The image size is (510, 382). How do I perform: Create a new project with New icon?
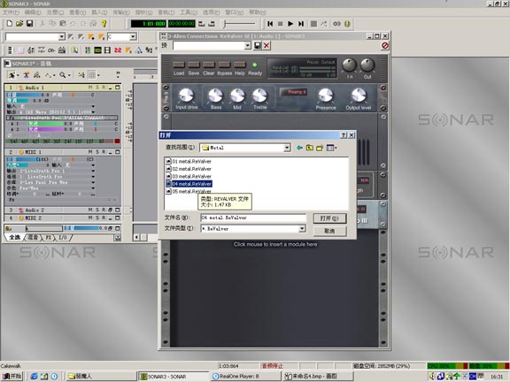[10, 23]
